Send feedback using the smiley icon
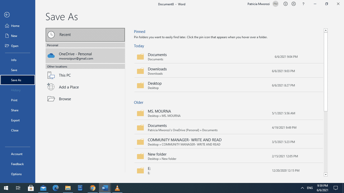Screen dimensions: 344x193 click(285, 4)
